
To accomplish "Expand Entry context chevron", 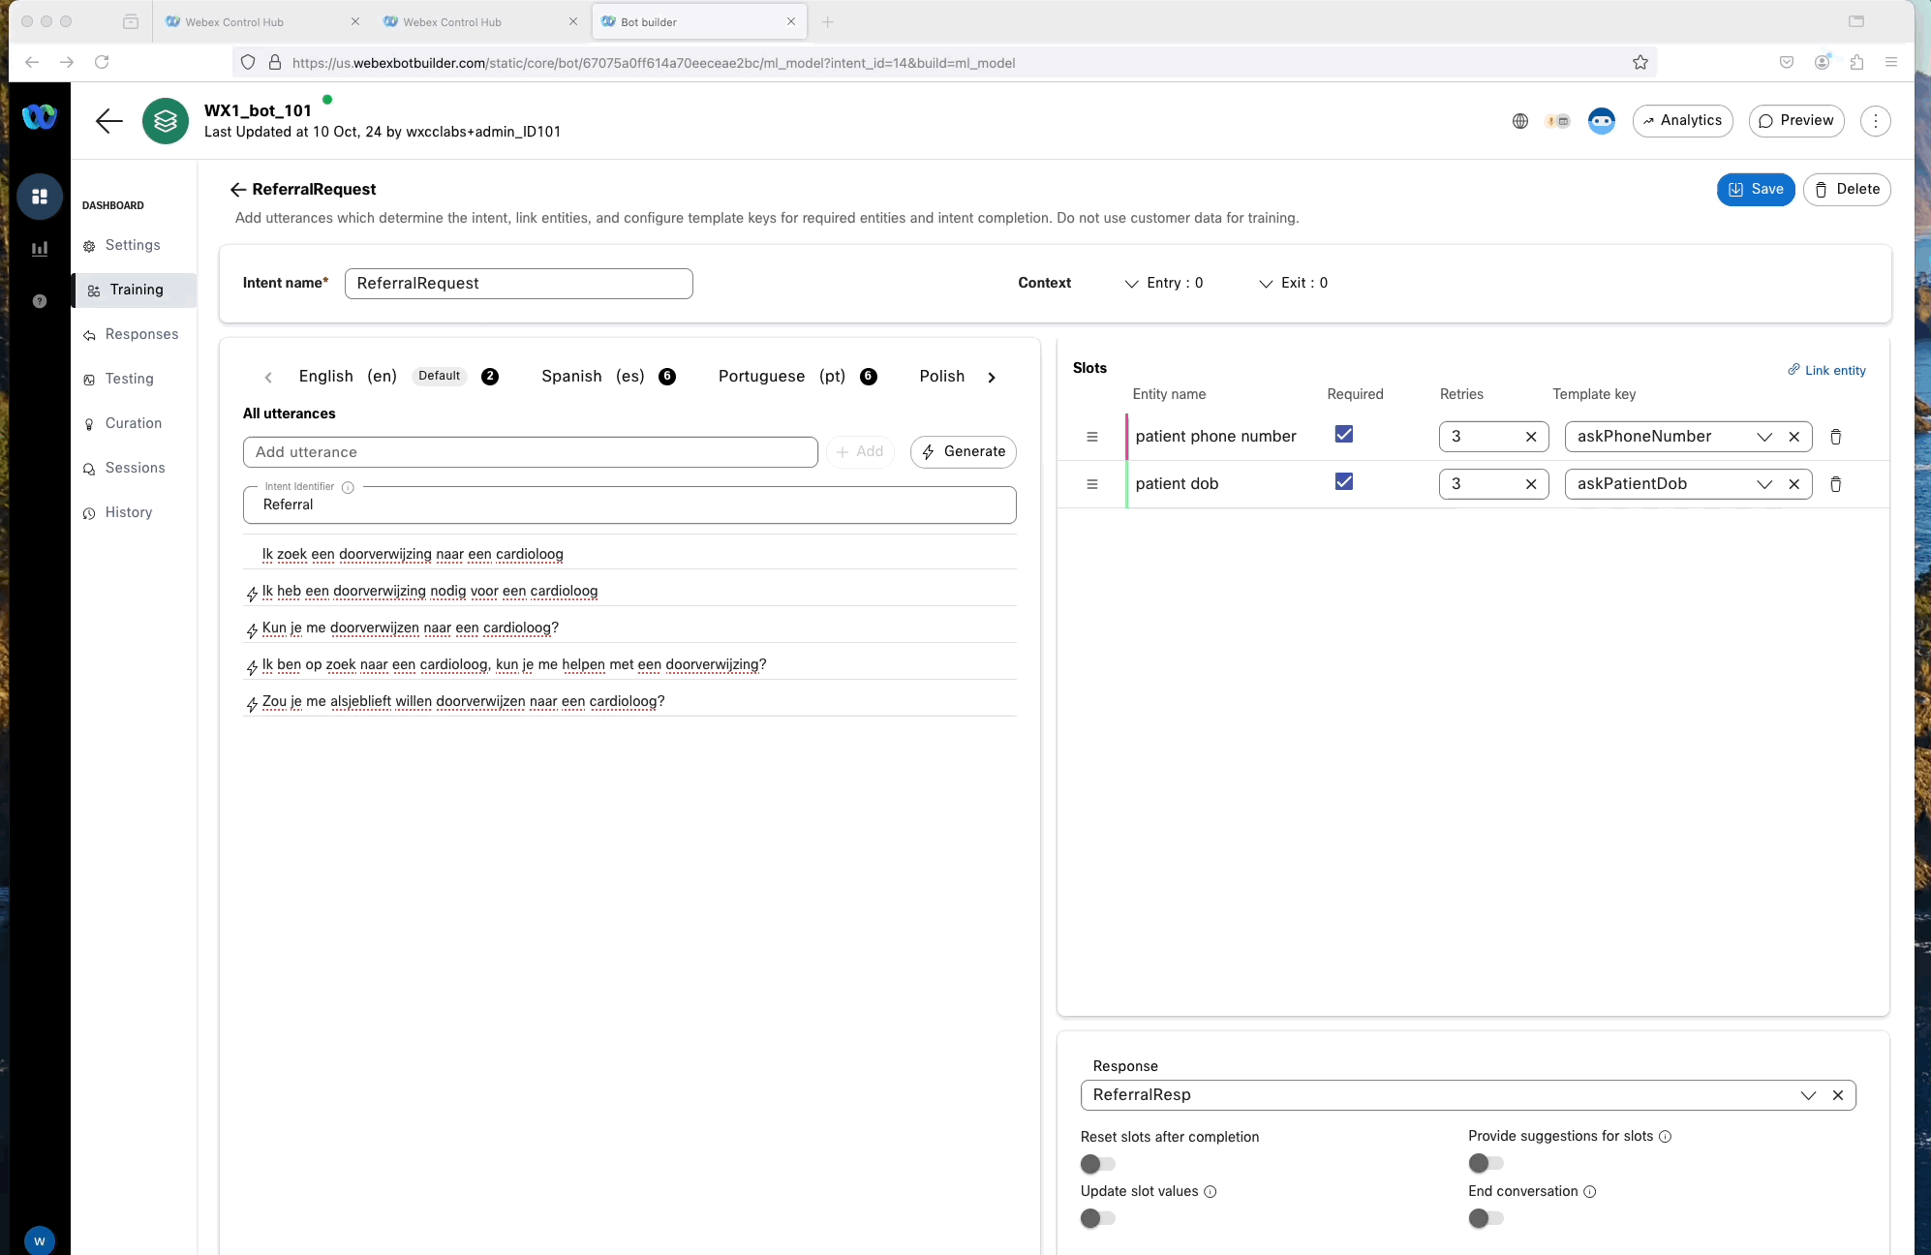I will click(x=1131, y=284).
